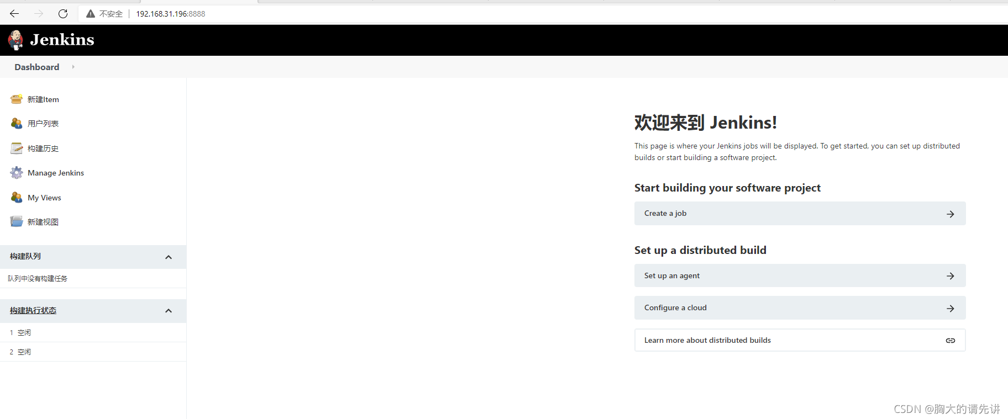1008x419 pixels.
Task: Open the 新建视图 menu entry
Action: 43,222
